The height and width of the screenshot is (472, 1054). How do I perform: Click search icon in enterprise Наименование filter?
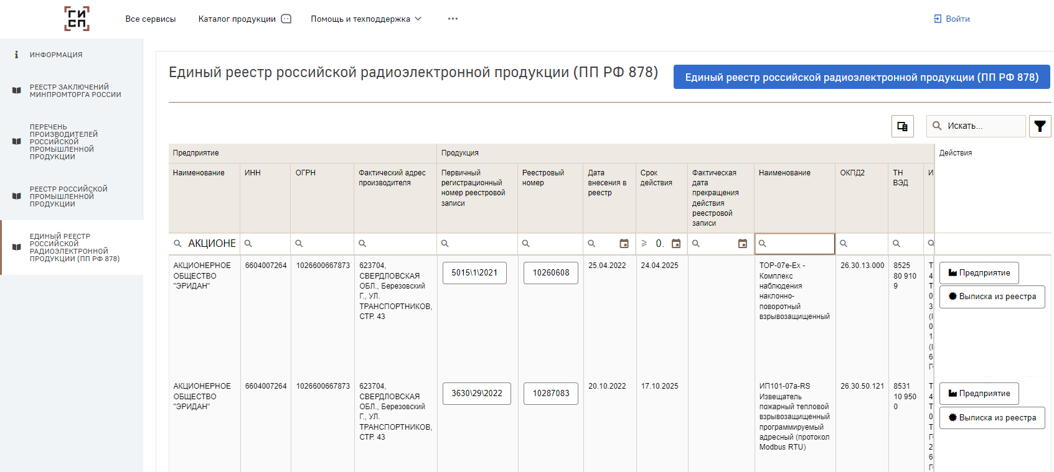pos(177,244)
